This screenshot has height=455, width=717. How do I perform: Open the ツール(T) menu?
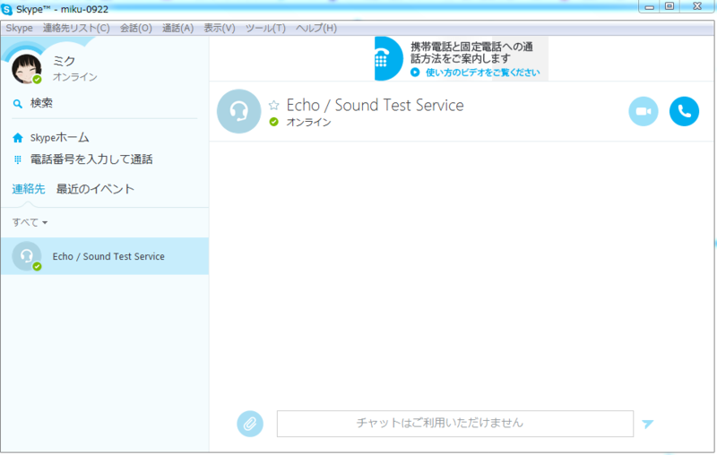(x=265, y=28)
